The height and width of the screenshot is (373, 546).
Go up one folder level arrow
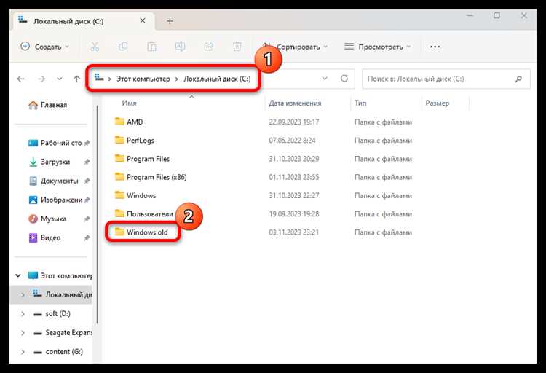coord(77,79)
